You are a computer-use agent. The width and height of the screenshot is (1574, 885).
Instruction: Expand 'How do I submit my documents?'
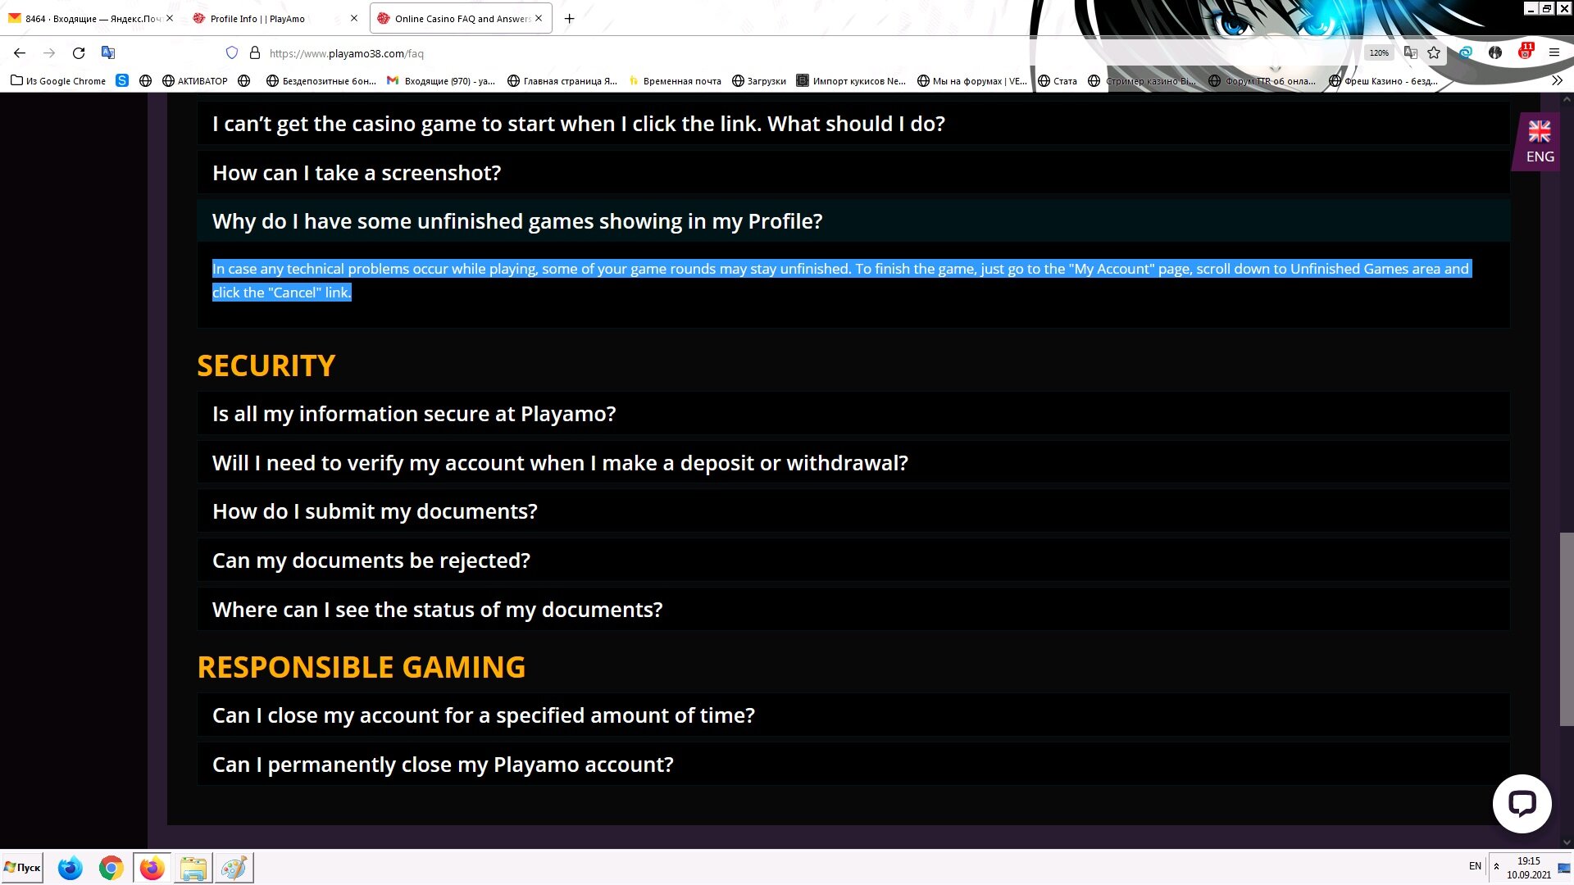coord(375,511)
